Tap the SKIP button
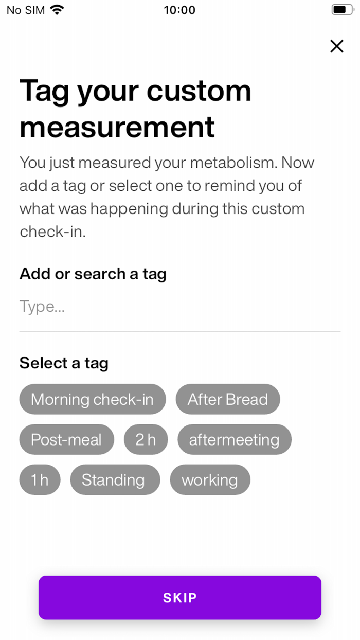This screenshot has width=360, height=640. tap(179, 598)
